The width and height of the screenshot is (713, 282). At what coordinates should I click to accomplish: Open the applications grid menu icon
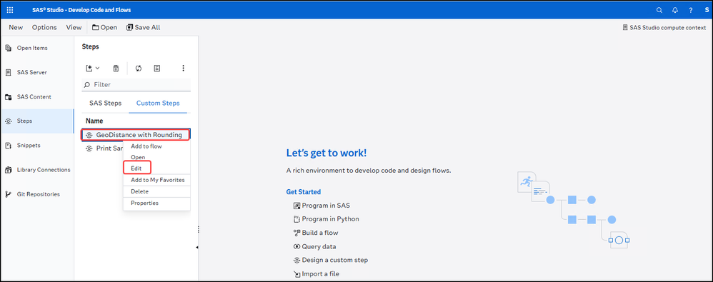pyautogui.click(x=10, y=9)
